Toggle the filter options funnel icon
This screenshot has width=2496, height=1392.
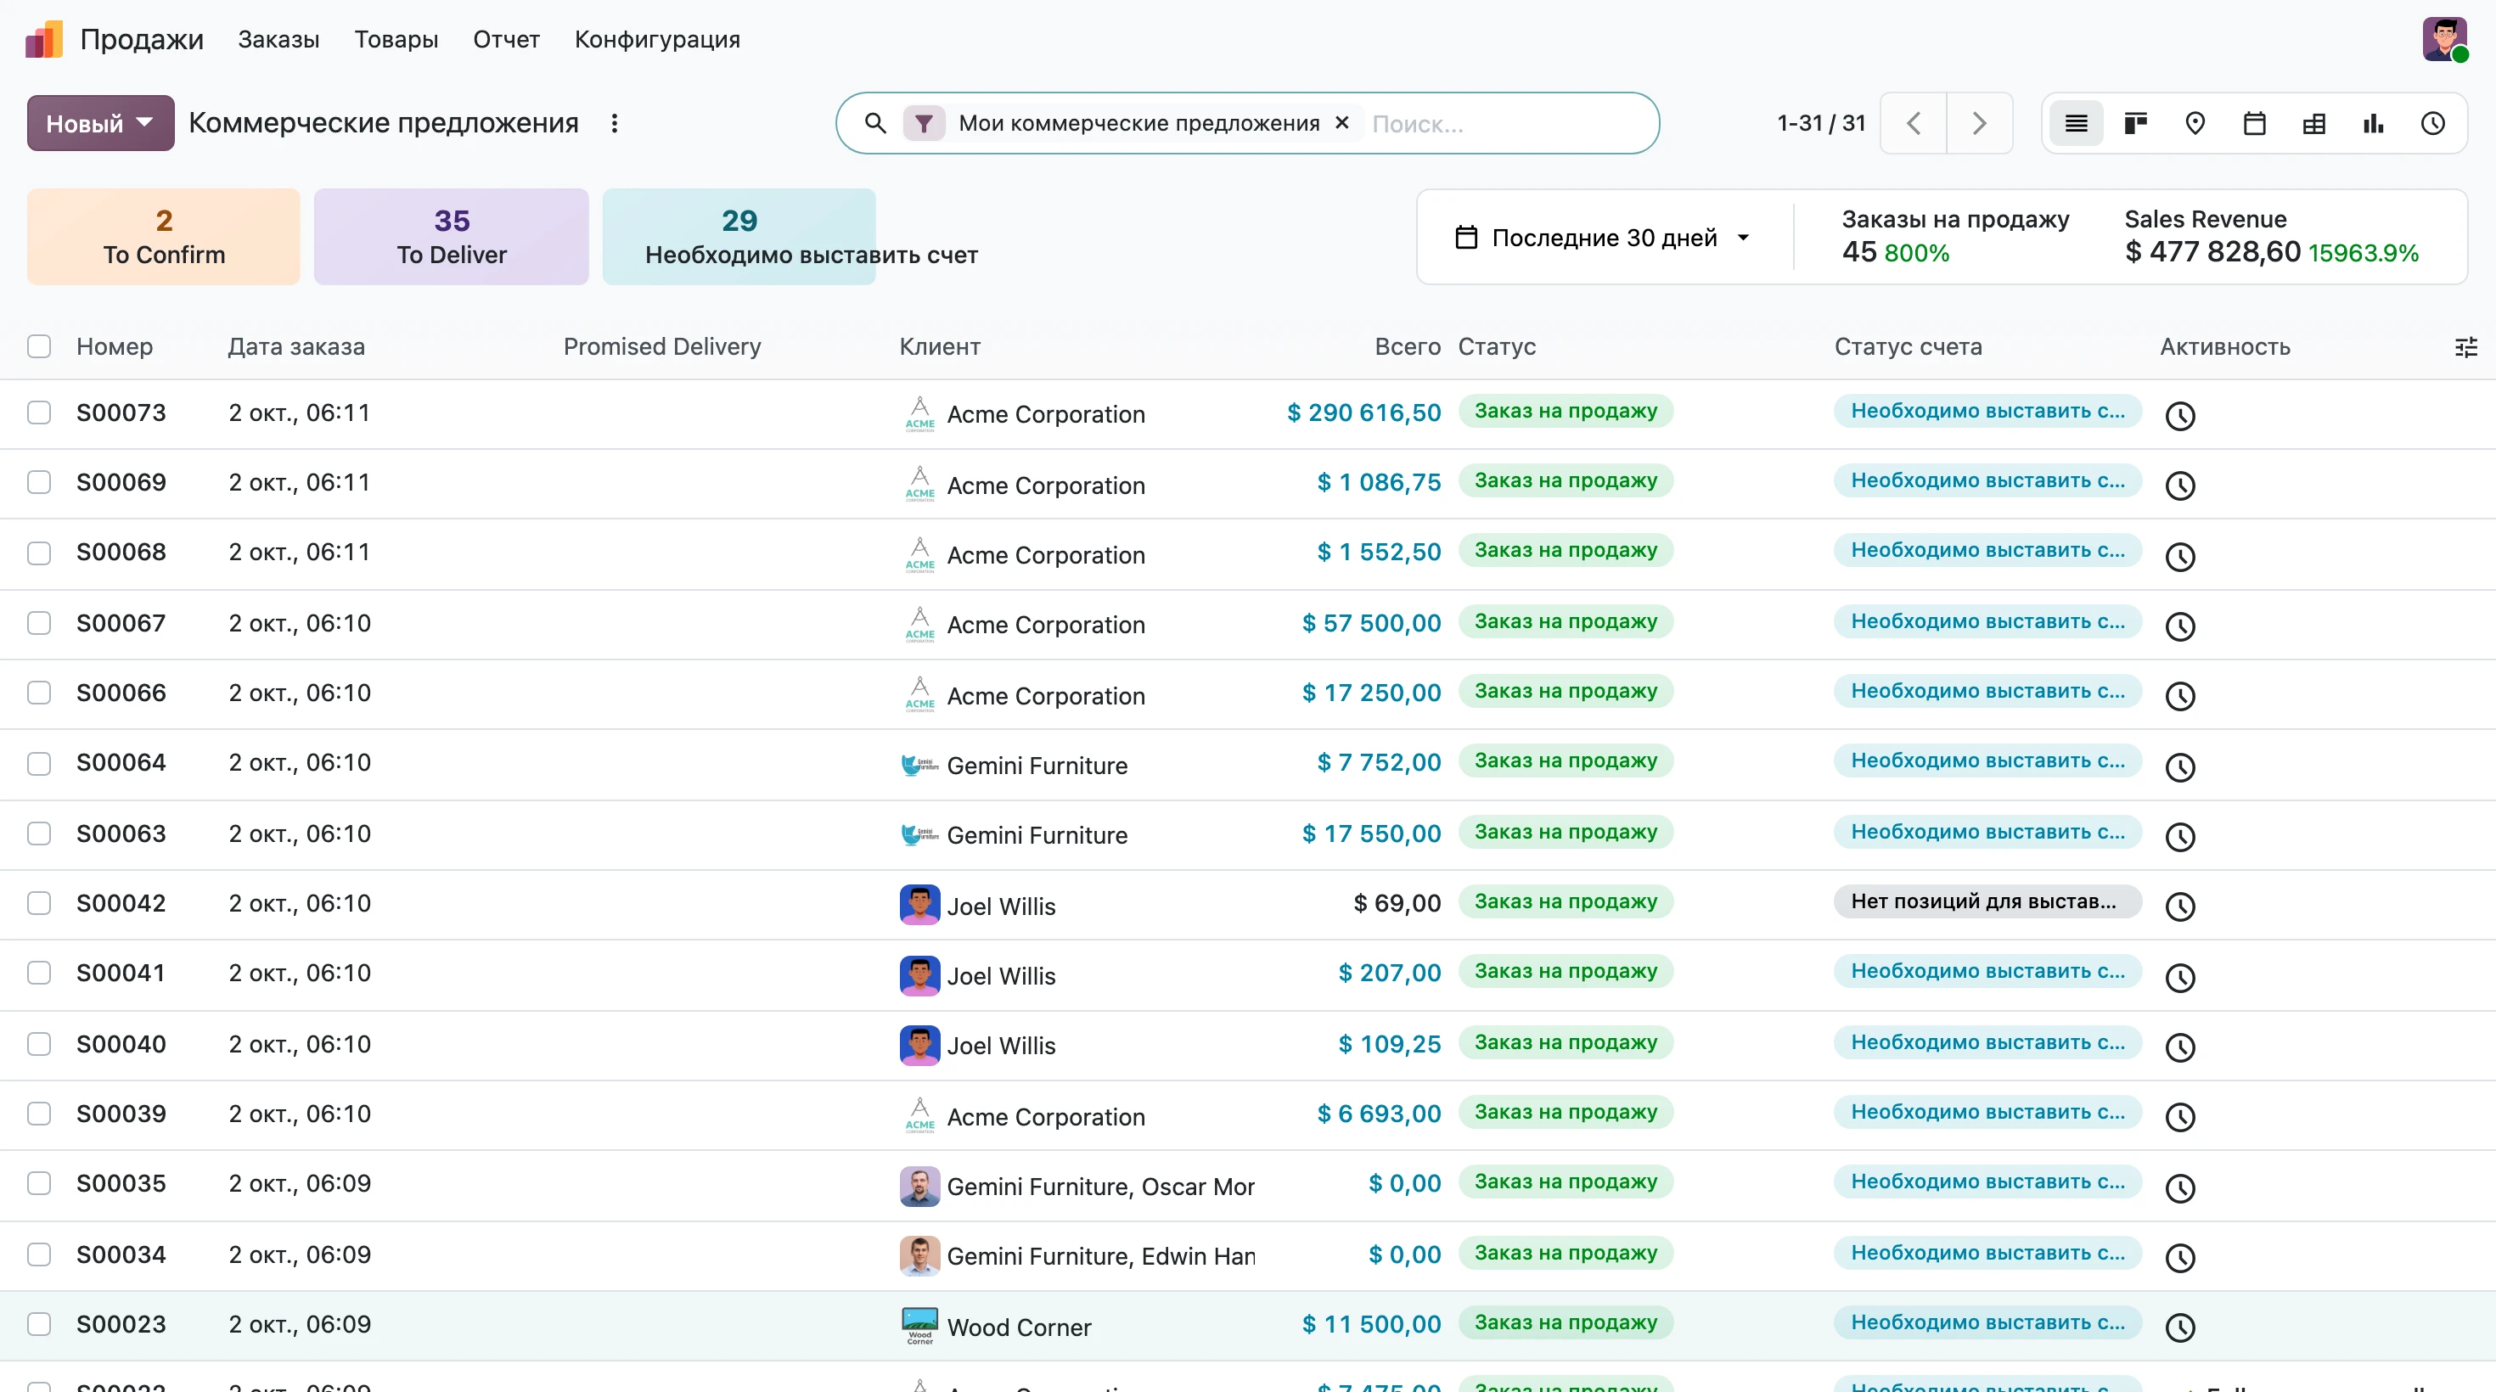point(925,123)
